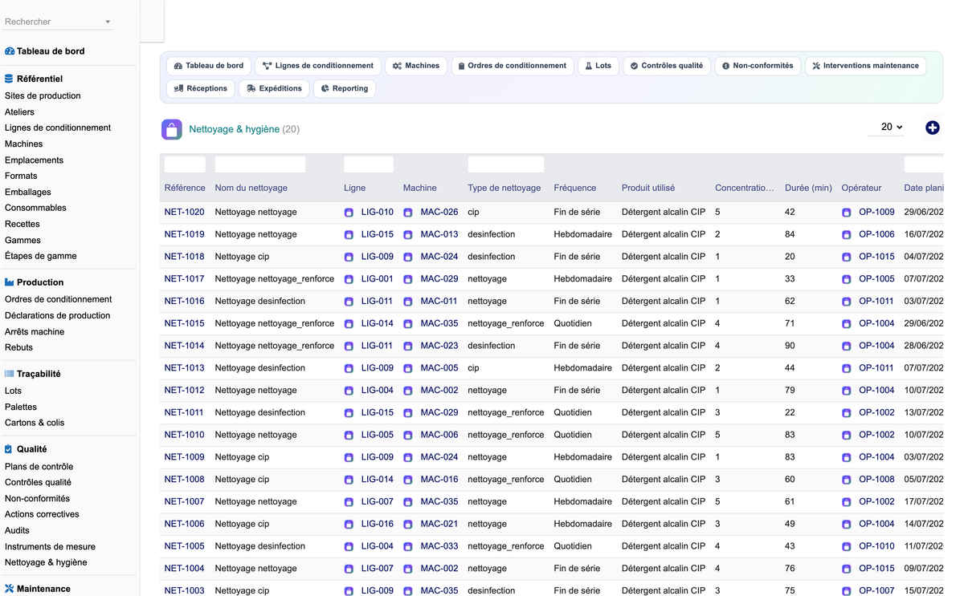
Task: Open Nettoyage & hygiène in the sidebar
Action: tap(46, 563)
